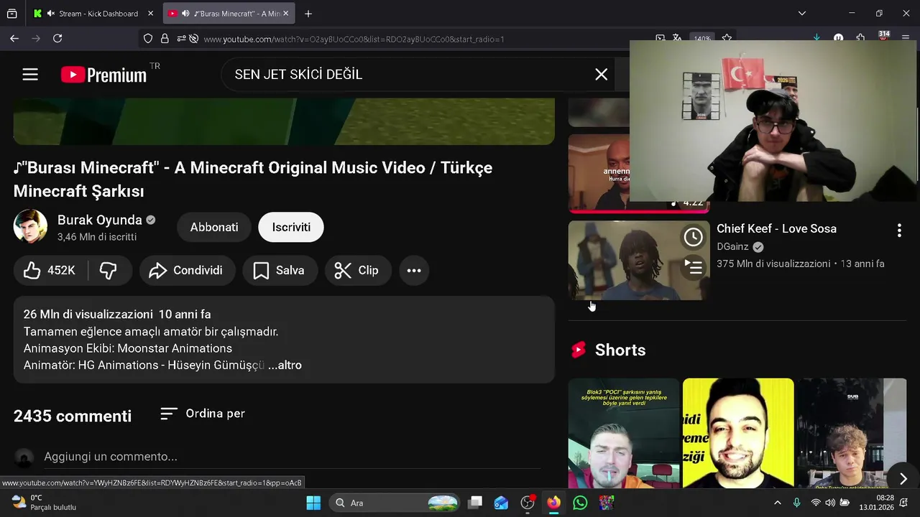920x517 pixels.
Task: Open site security padlock info
Action: tap(165, 39)
